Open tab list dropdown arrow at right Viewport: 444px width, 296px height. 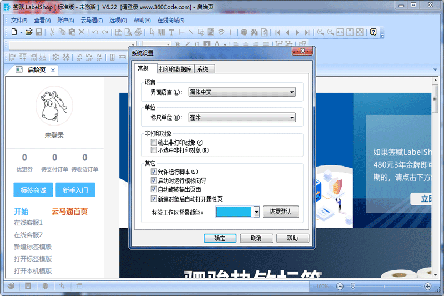coord(435,69)
